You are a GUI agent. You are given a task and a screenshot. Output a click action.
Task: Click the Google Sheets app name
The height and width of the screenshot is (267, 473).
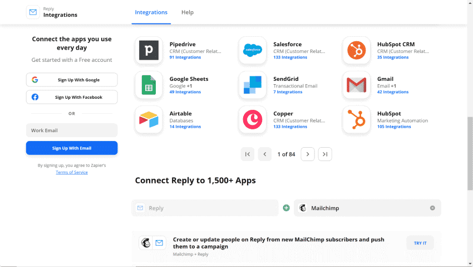point(189,79)
